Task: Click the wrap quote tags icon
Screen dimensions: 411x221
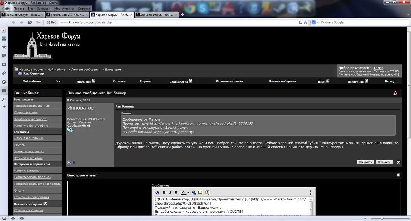Action: pyautogui.click(x=208, y=193)
